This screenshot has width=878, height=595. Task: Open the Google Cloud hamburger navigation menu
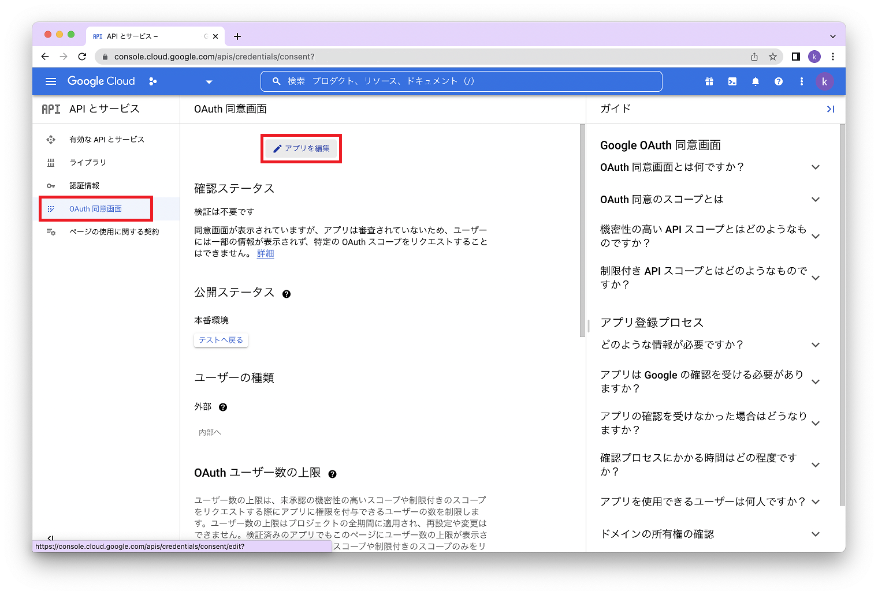click(51, 81)
